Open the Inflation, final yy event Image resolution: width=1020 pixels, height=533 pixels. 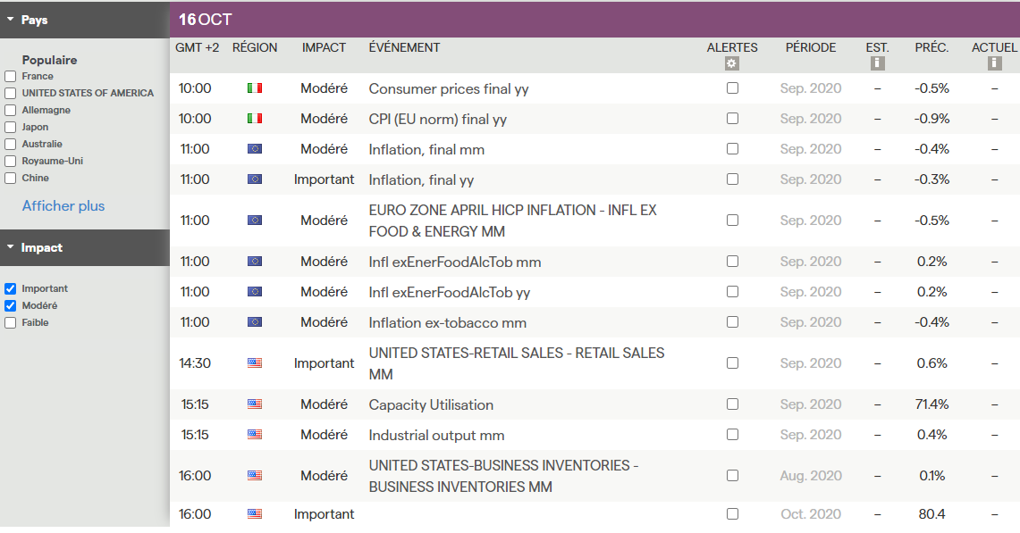click(x=421, y=179)
